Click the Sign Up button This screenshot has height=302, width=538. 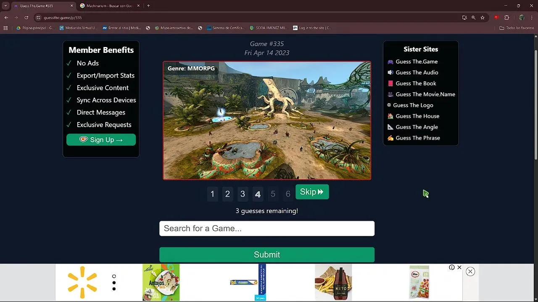(x=101, y=140)
